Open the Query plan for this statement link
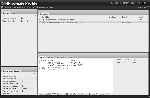This screenshot has width=150, height=98. (98, 94)
